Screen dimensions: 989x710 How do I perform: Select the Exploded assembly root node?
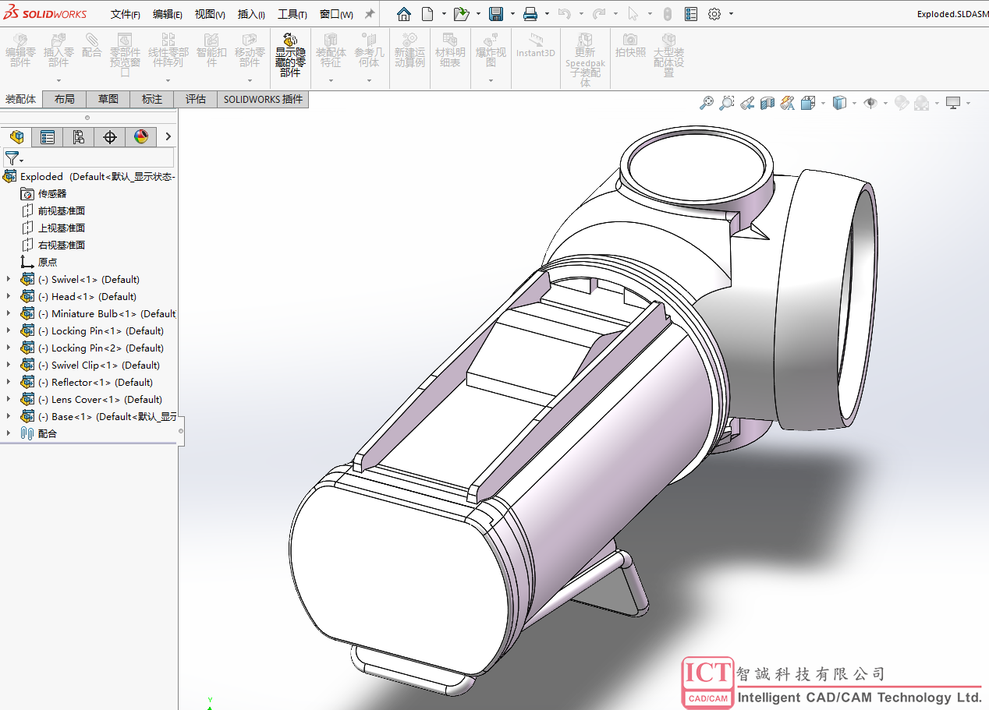[x=89, y=176]
